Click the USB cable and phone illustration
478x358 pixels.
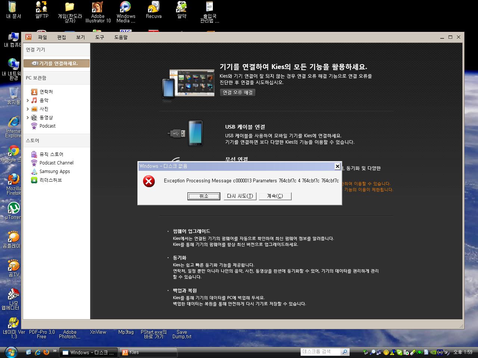coord(186,133)
